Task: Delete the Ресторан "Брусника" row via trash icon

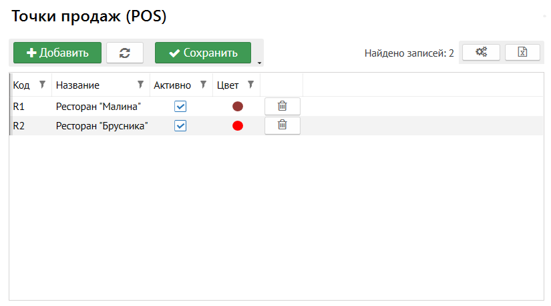Action: 282,125
